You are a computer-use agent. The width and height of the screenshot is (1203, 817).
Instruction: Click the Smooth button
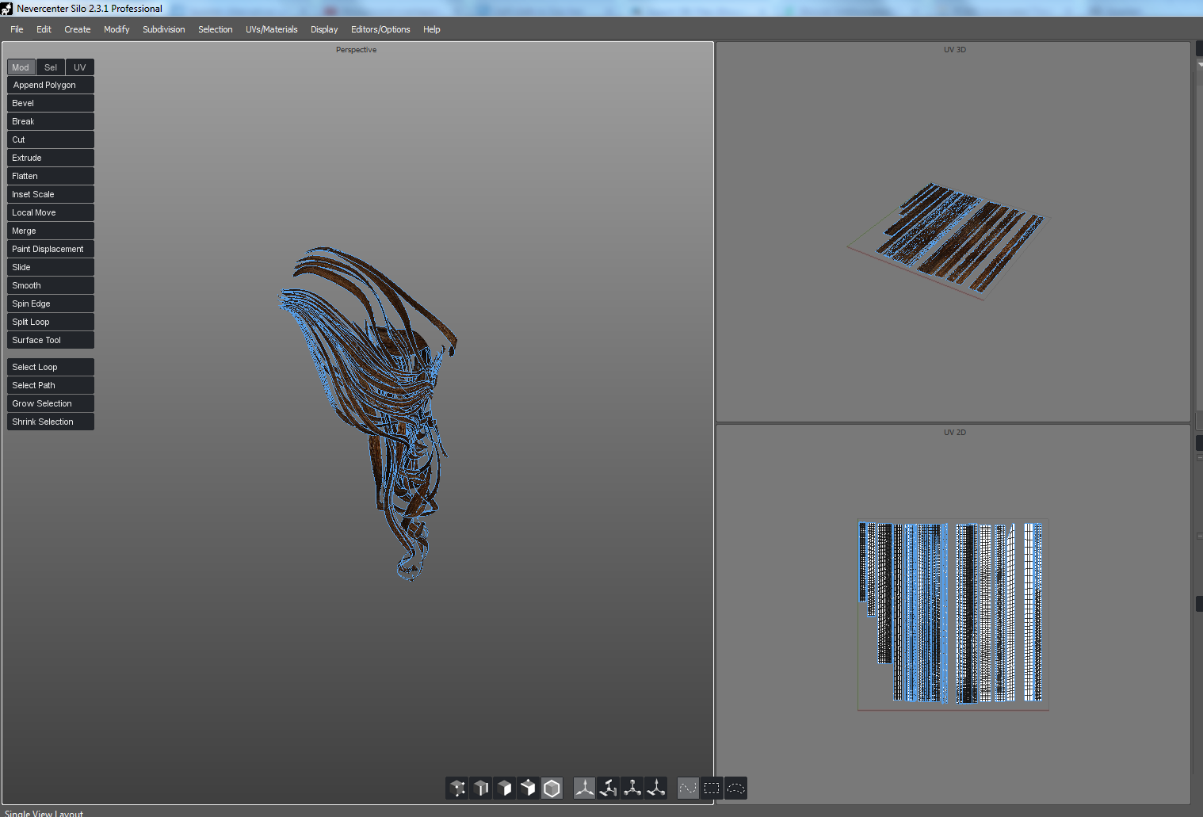tap(51, 285)
